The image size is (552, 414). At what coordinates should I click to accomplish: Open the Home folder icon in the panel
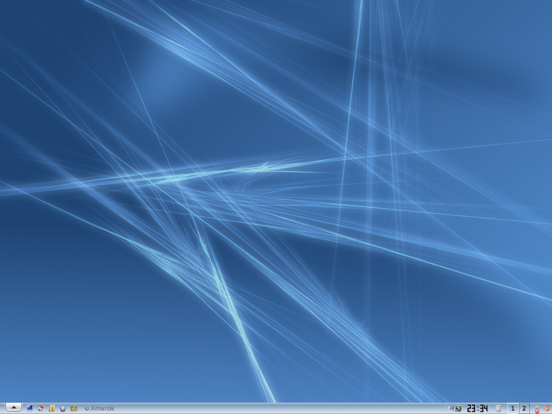point(41,408)
